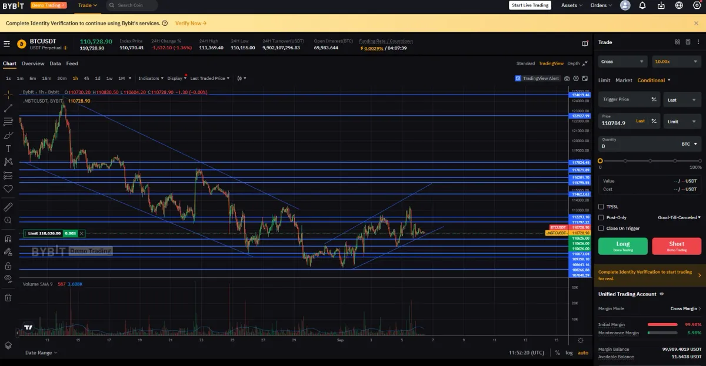Select the Market order tab

coord(624,80)
